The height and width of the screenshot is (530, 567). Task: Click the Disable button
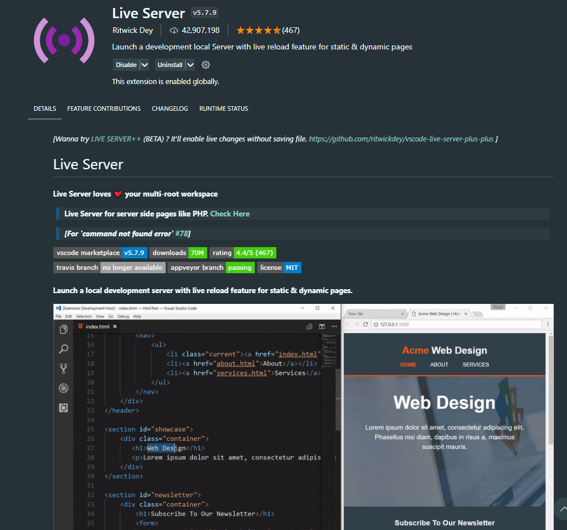(x=126, y=65)
